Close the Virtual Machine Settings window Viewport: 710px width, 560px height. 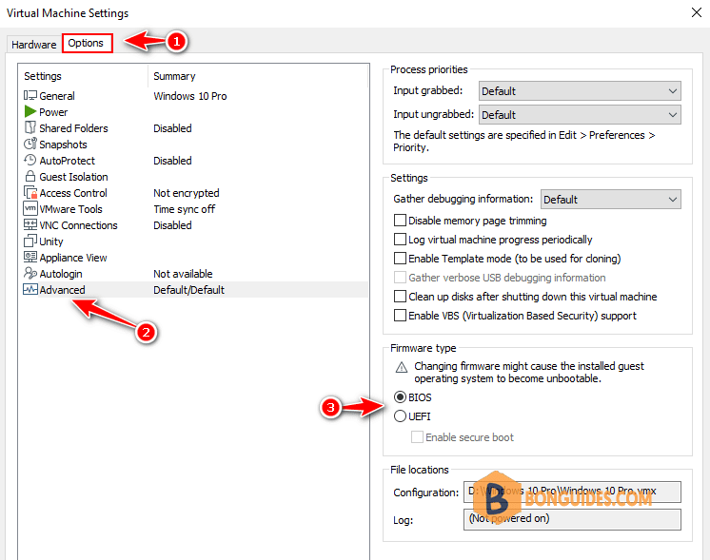697,12
